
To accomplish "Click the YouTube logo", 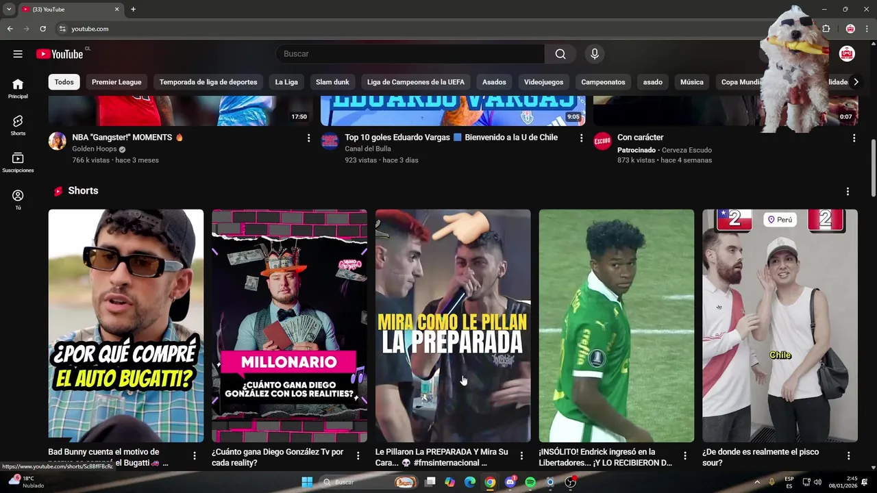I will 60,54.
